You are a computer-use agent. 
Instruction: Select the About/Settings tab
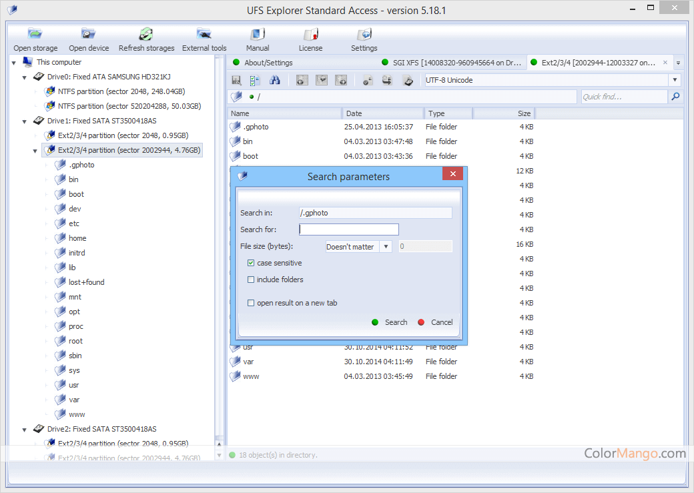[270, 62]
